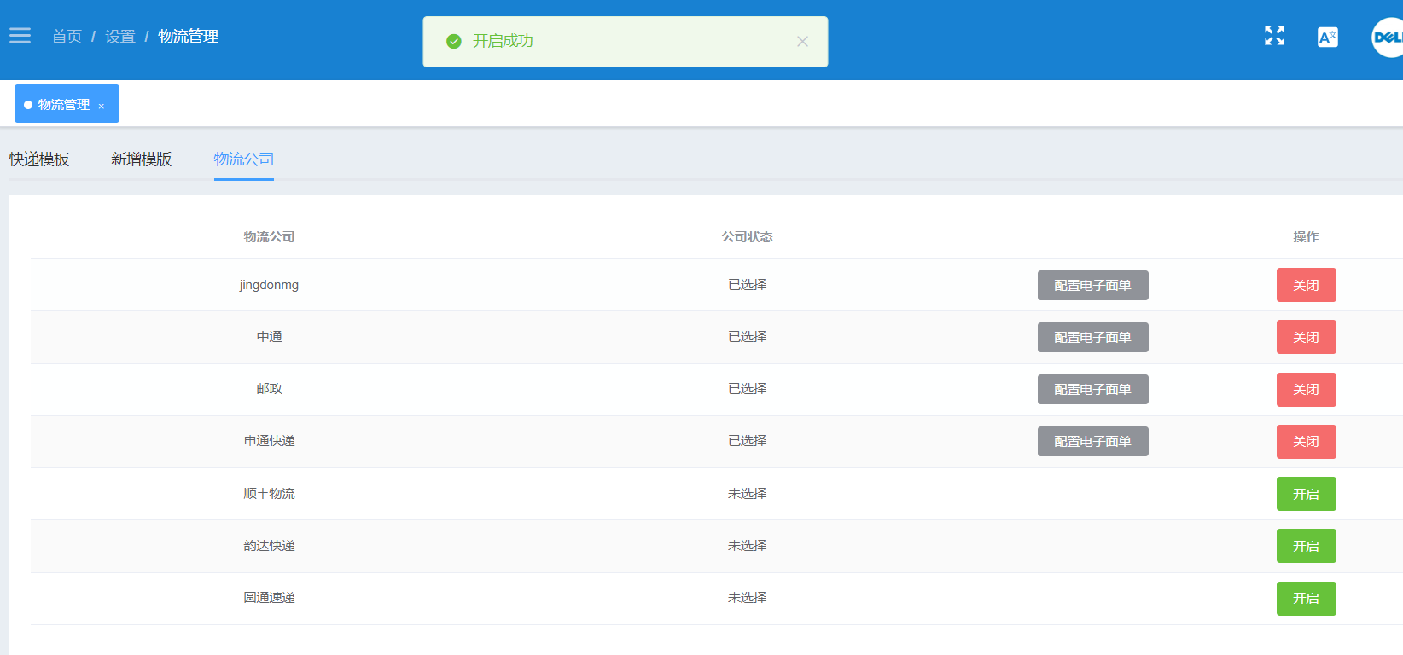Click 未选择 status in 顺丰物流 row
Viewport: 1403px width, 655px height.
tap(748, 494)
